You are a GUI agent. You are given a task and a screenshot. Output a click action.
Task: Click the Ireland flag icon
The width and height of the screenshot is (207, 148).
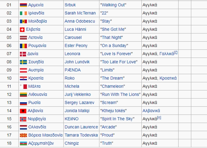(23, 13)
